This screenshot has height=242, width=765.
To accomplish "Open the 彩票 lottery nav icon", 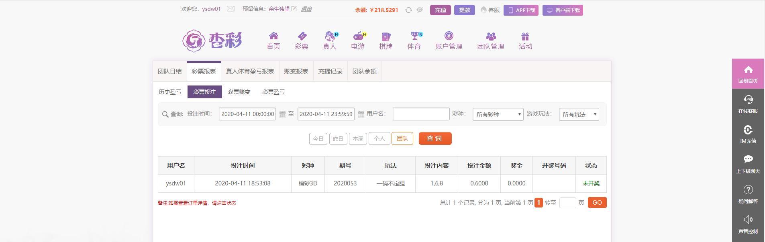I will tap(302, 41).
